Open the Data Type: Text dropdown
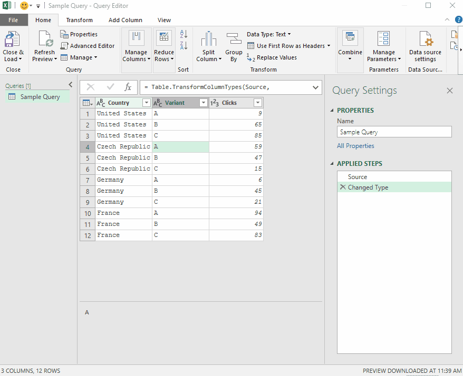Image resolution: width=463 pixels, height=376 pixels. 269,34
